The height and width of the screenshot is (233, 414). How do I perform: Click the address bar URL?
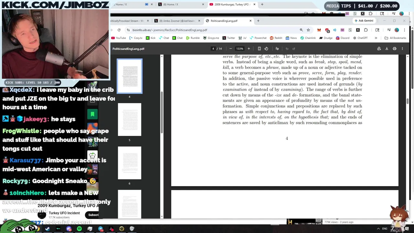click(x=170, y=30)
